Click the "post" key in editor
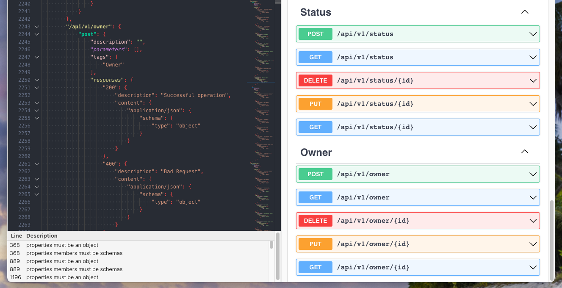 point(87,34)
